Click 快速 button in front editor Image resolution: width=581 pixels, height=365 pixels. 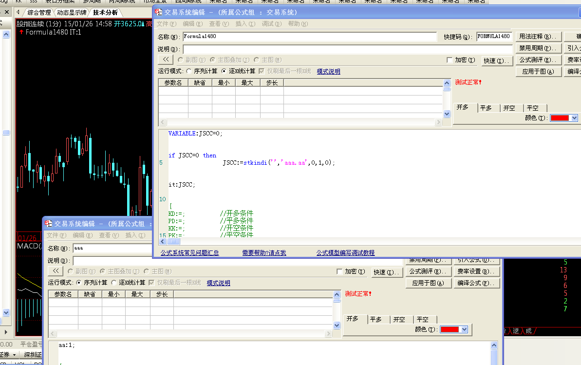(497, 60)
